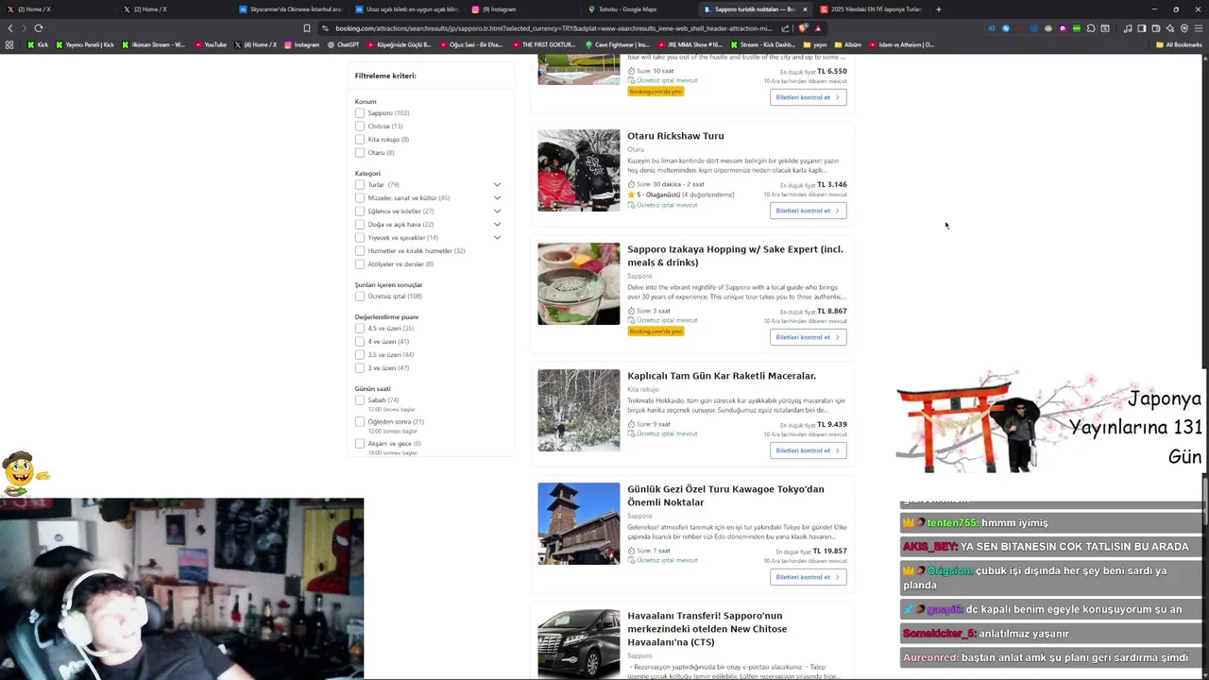
Task: Click the VPN shield icon in toolbar
Action: pos(1184,28)
